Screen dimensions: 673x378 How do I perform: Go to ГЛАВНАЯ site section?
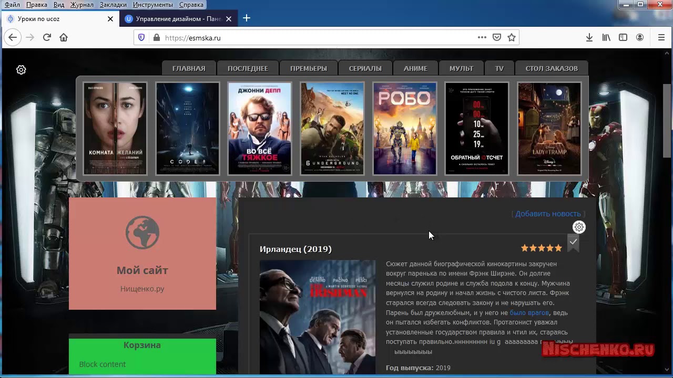189,68
